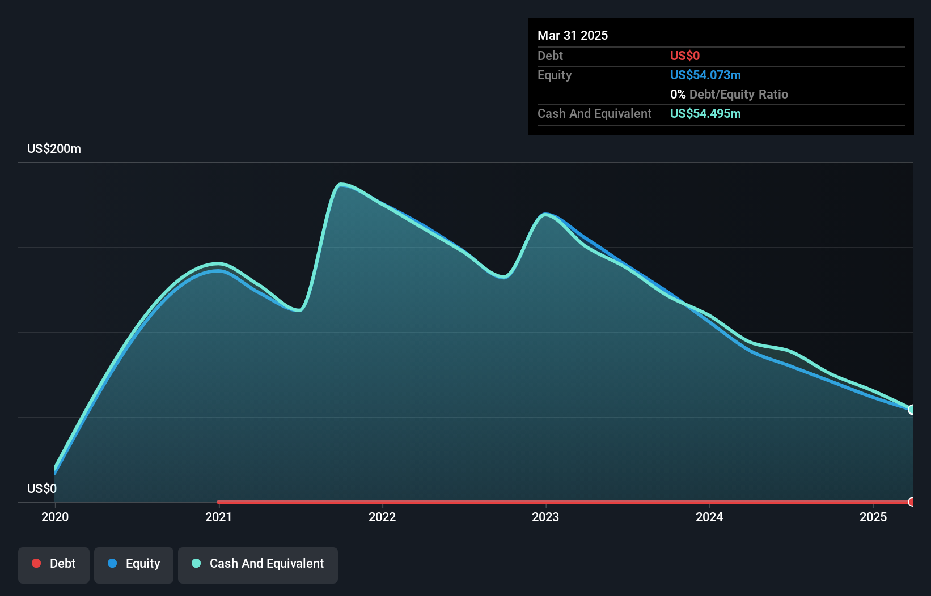Click the Equity tooltip row label

point(555,75)
